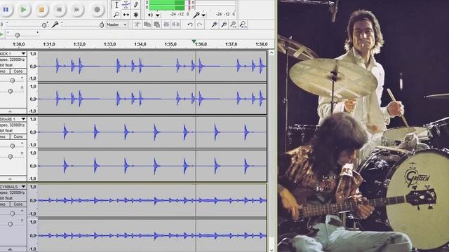449x252 pixels.
Task: Select the Time Shift tool
Action: click(x=126, y=14)
